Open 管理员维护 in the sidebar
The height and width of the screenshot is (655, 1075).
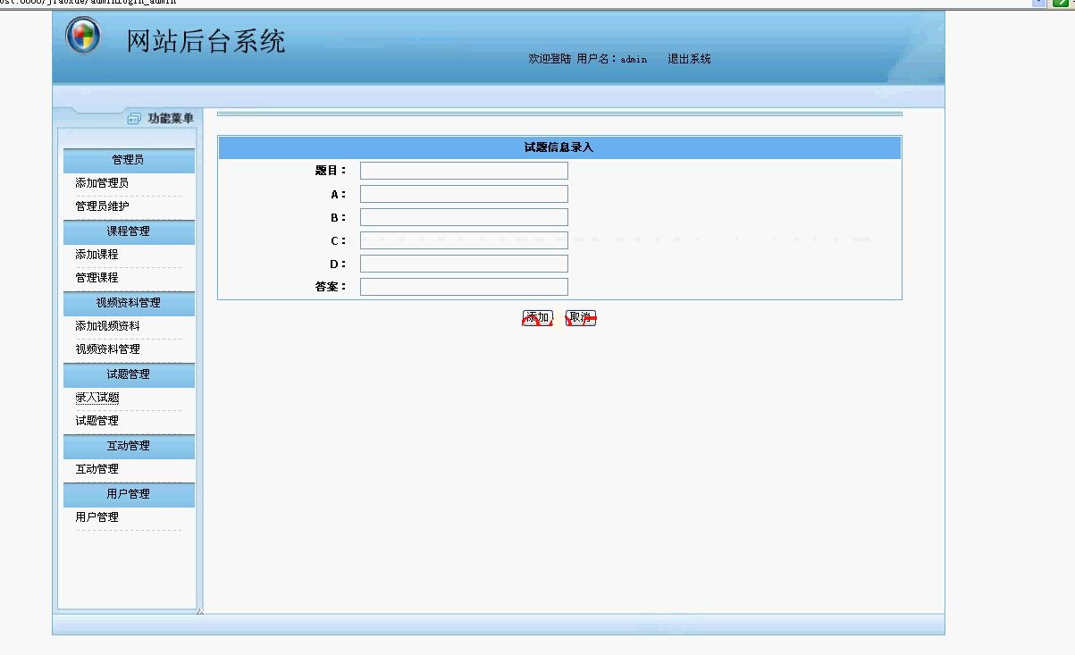click(102, 206)
